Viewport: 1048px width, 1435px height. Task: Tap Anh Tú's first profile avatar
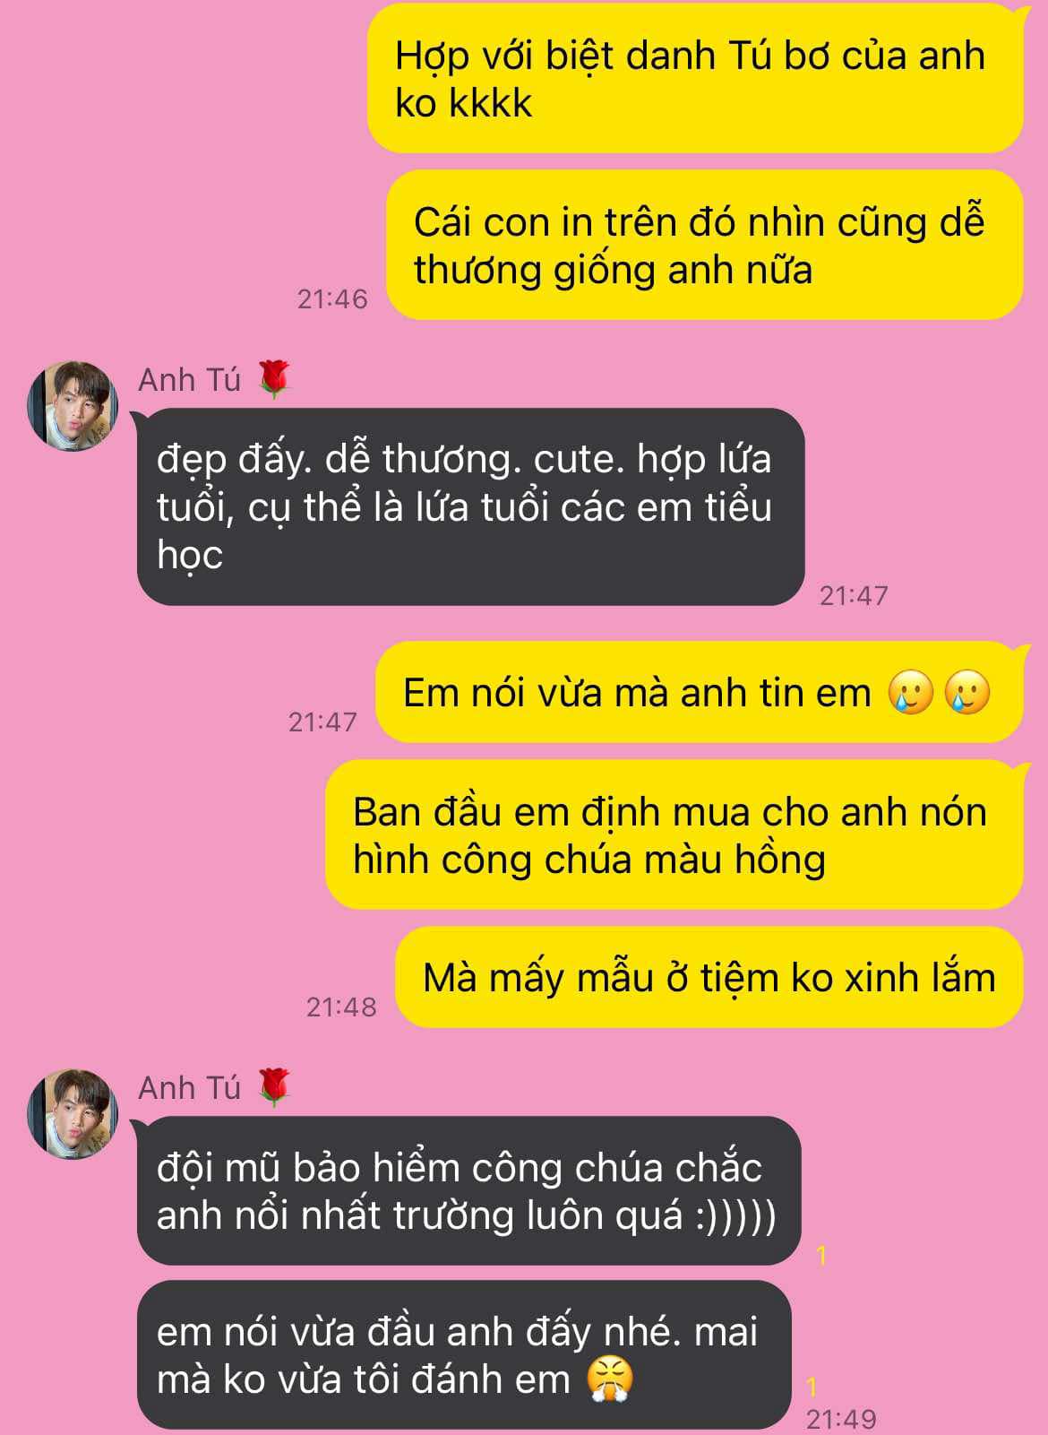[73, 406]
